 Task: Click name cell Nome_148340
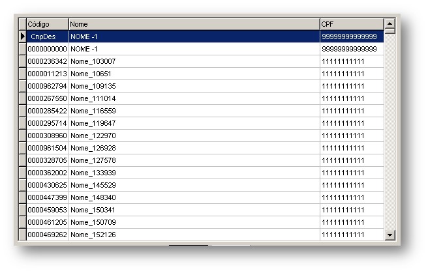(194, 197)
